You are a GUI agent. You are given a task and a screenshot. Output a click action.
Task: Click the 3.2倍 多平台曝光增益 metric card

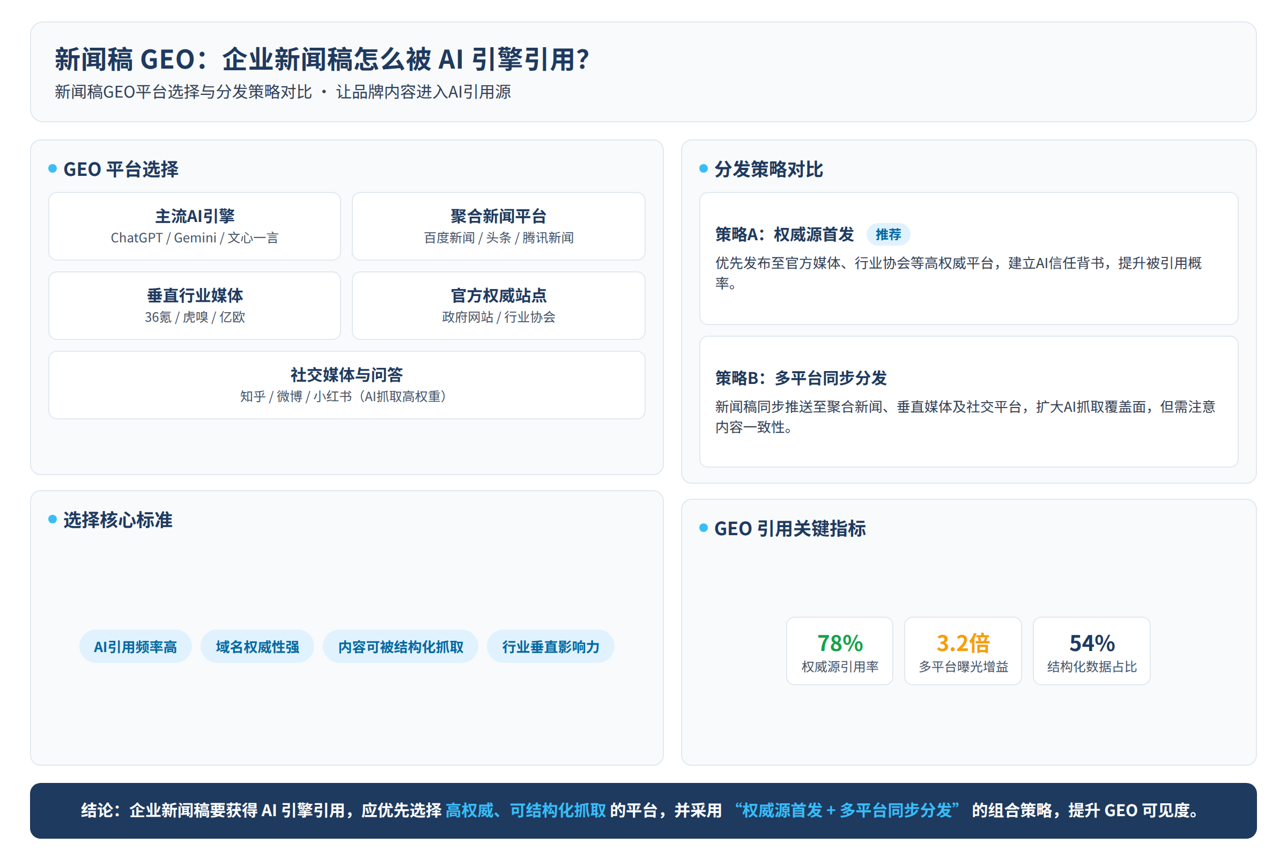pyautogui.click(x=963, y=650)
